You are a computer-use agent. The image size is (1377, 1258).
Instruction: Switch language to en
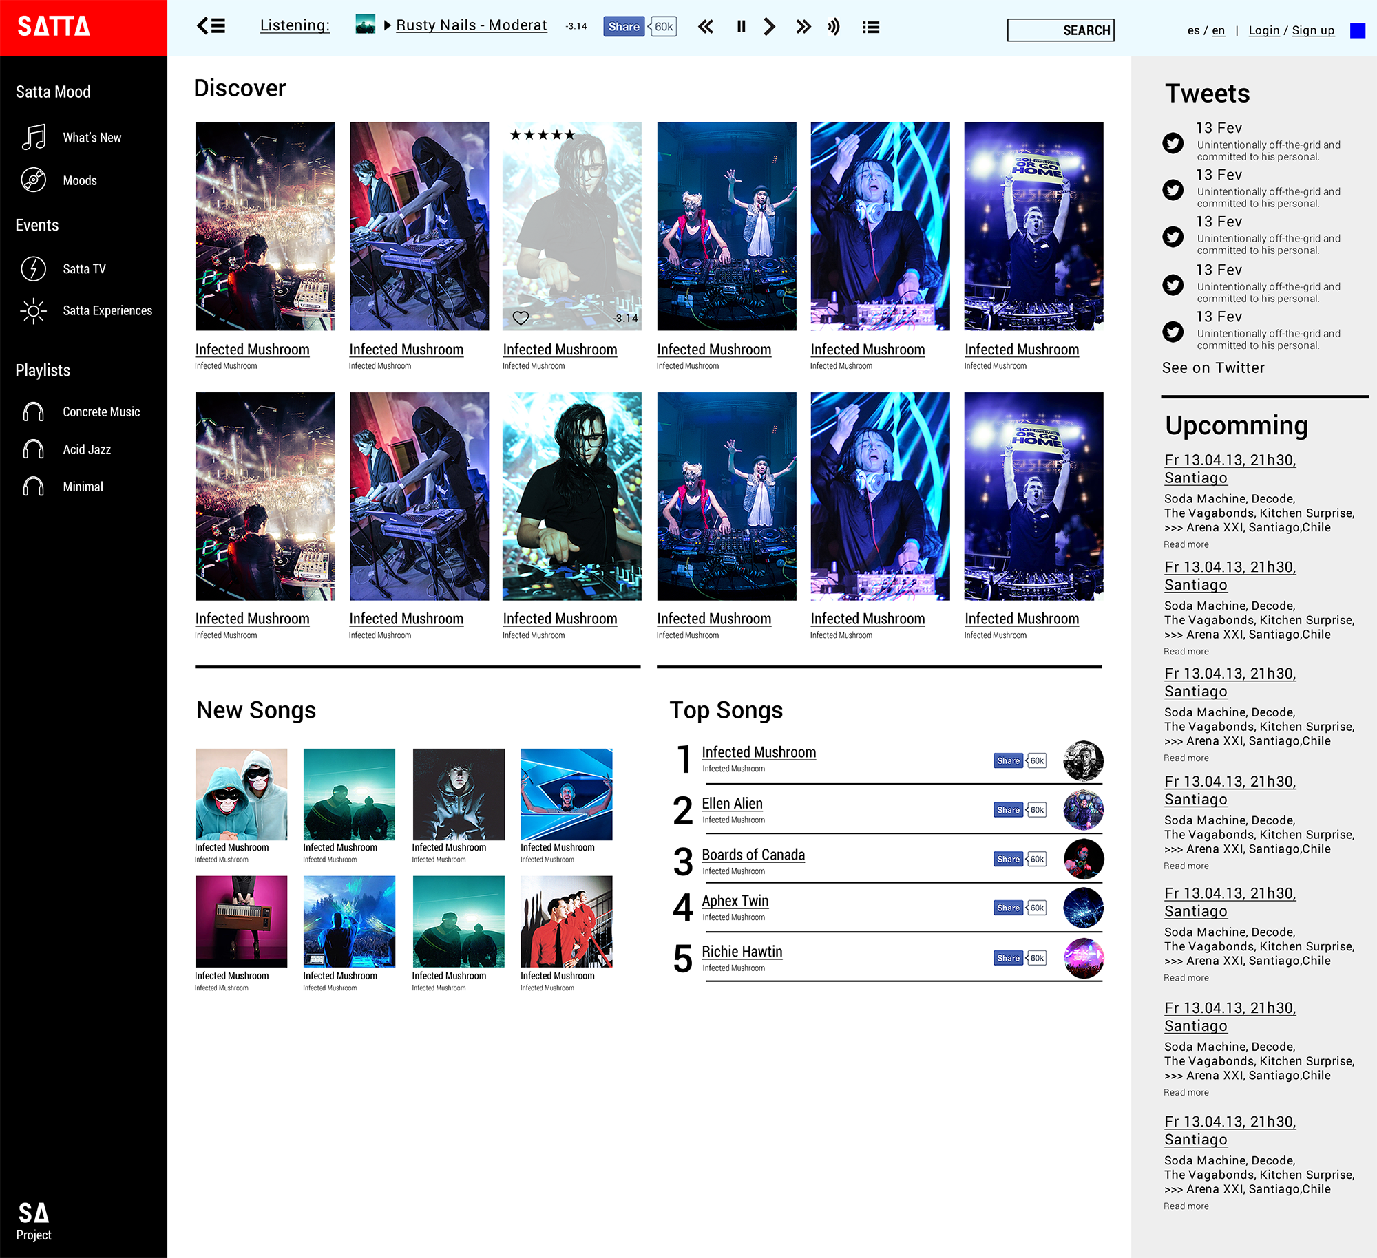(1219, 30)
